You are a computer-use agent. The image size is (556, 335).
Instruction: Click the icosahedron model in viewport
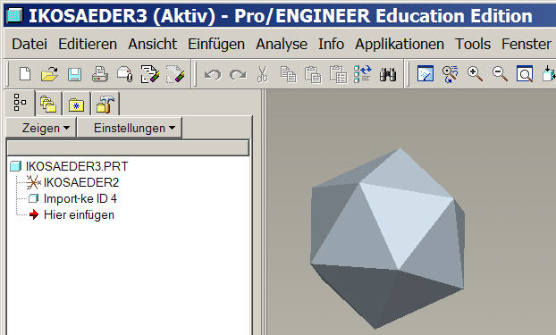coord(388,238)
